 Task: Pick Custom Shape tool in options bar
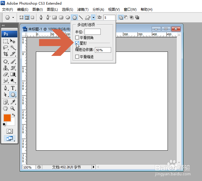click(88, 17)
